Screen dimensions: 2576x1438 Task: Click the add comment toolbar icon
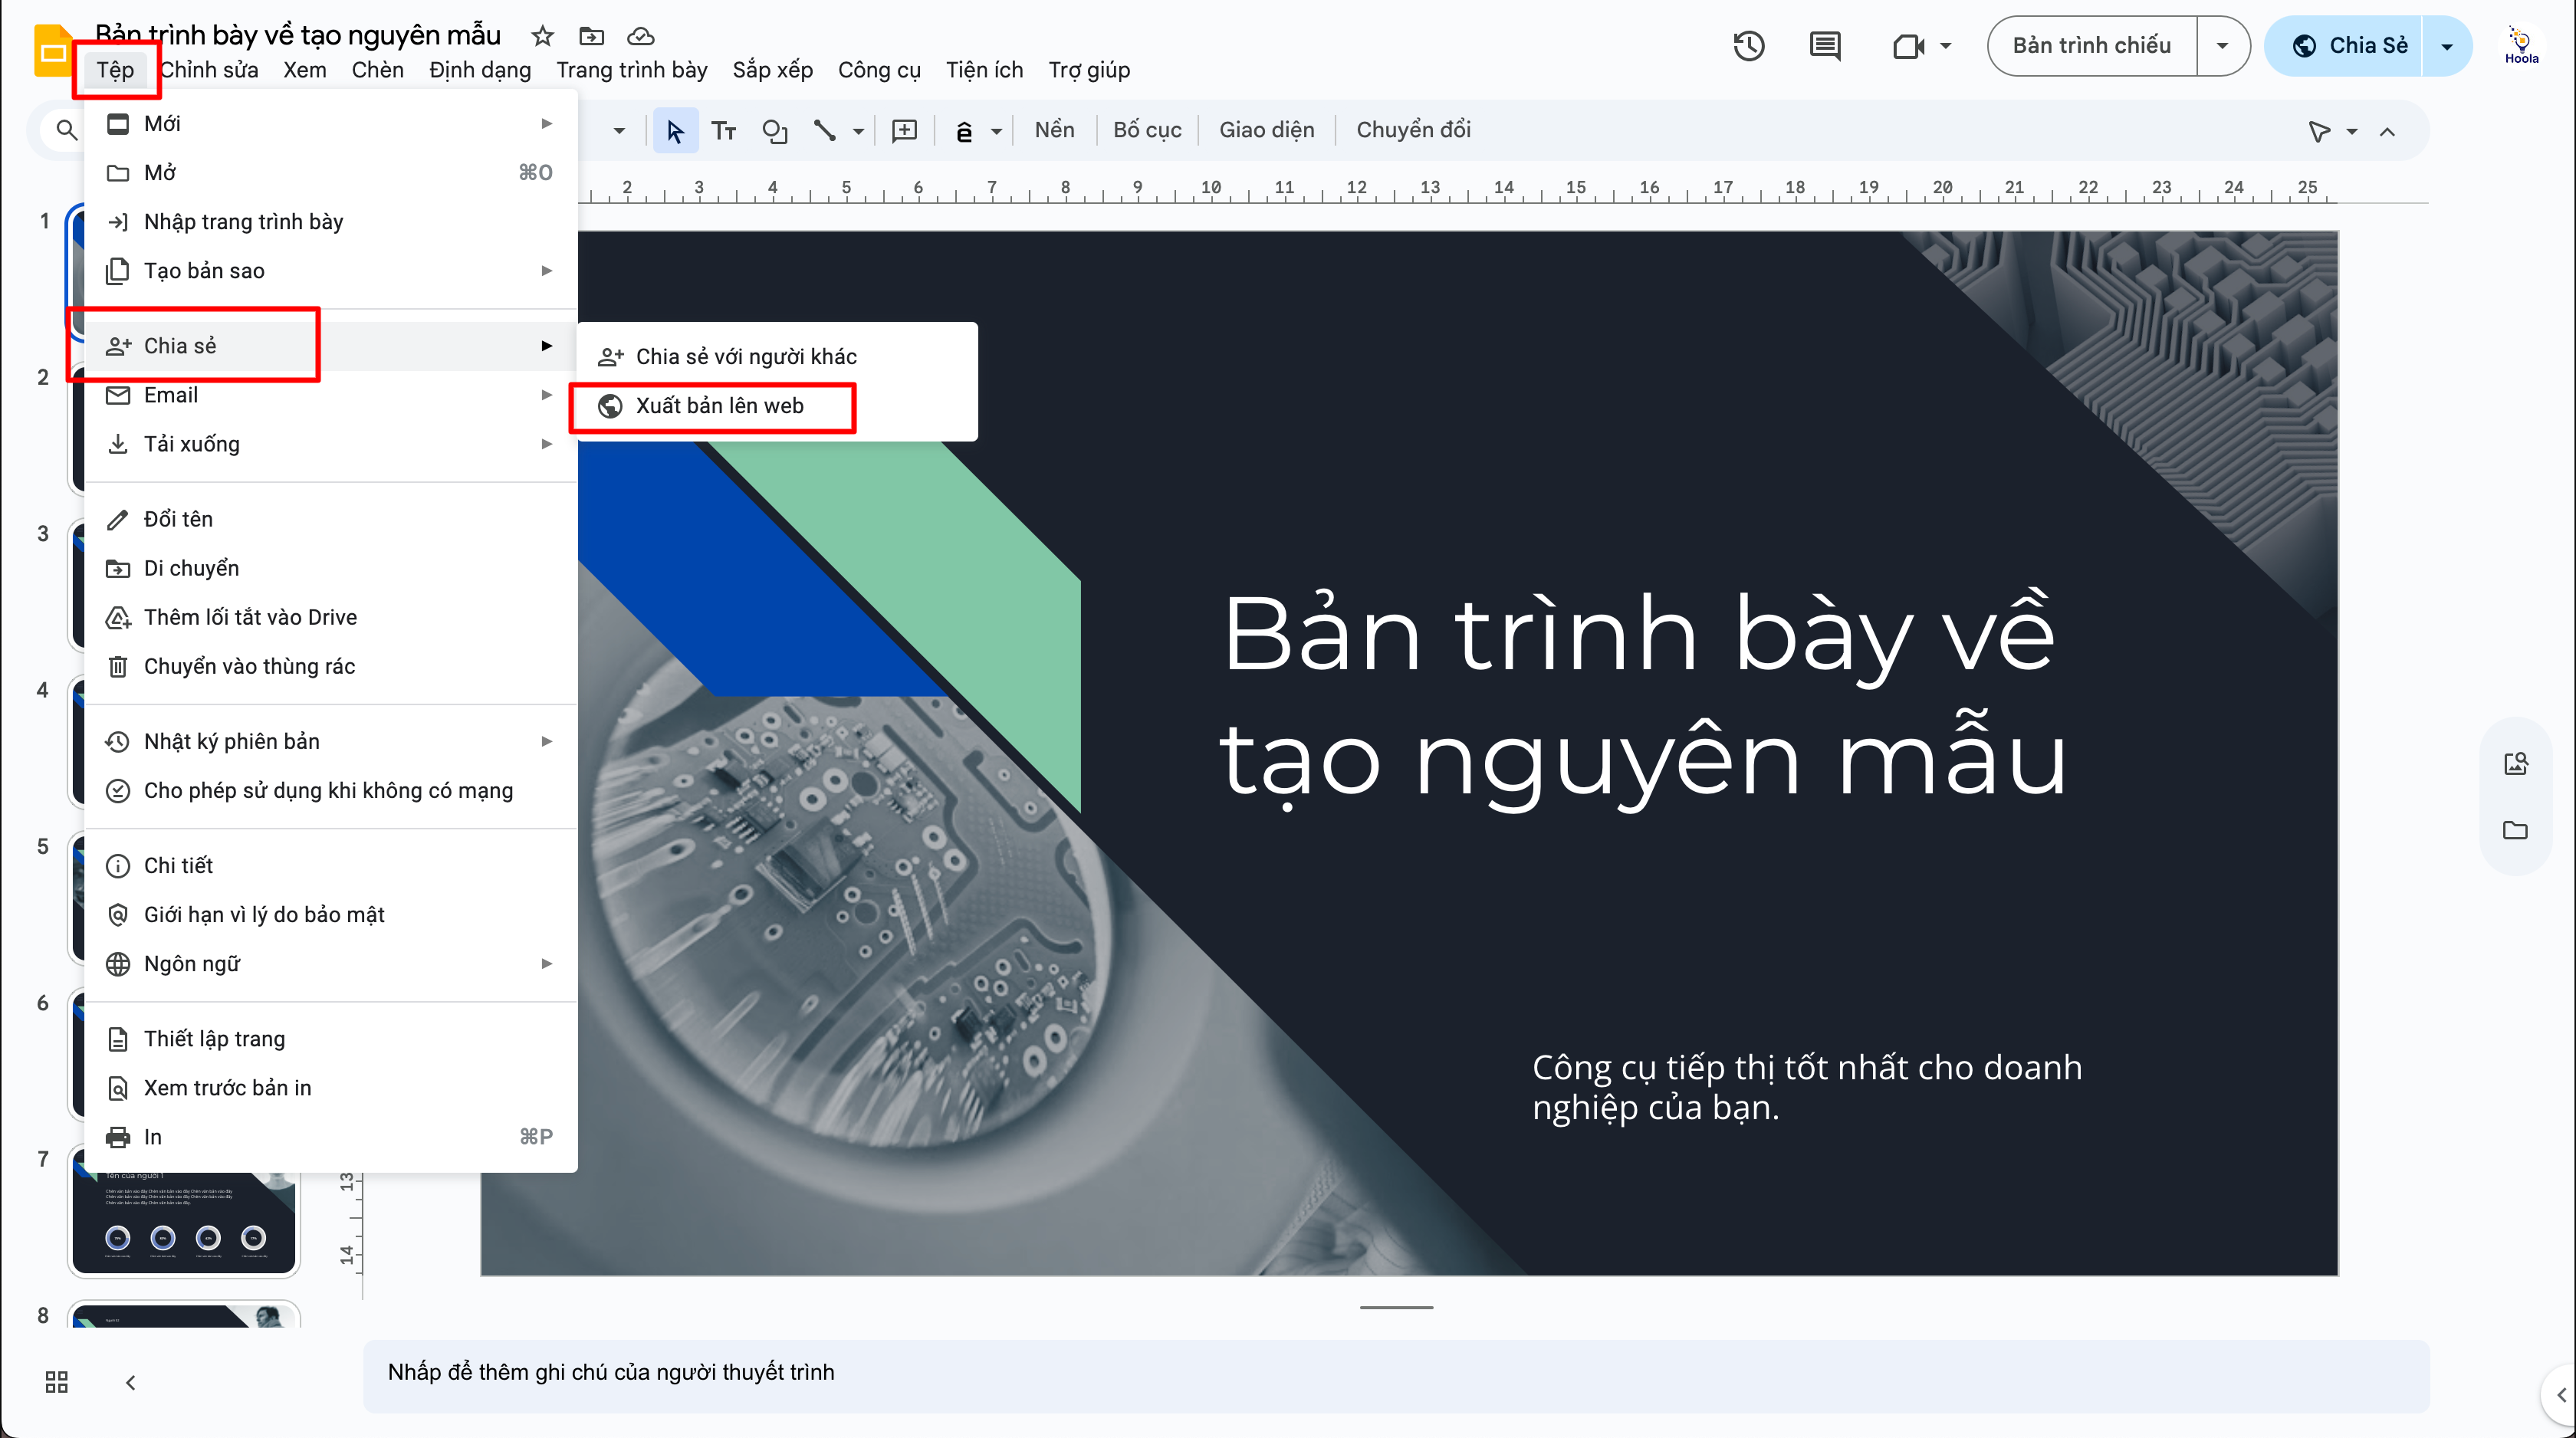pyautogui.click(x=904, y=131)
